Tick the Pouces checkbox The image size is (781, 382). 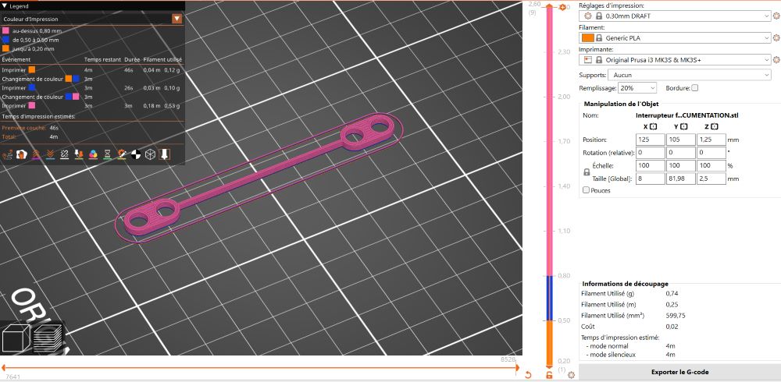(586, 190)
